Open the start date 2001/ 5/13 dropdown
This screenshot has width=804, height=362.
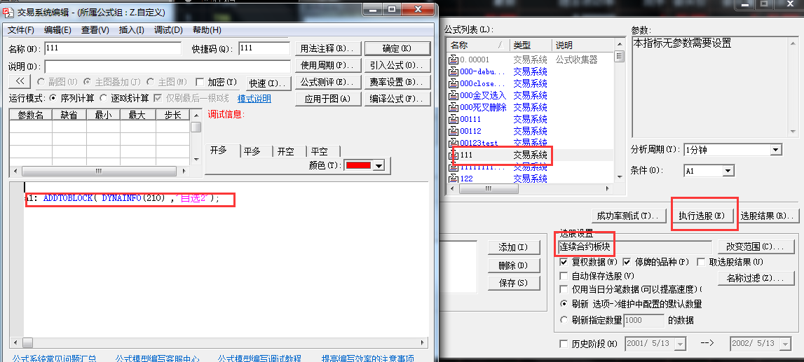pyautogui.click(x=681, y=344)
